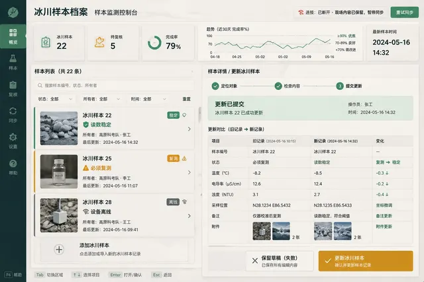Image resolution: width=424 pixels, height=282 pixels.
Task: Click the leaf app logo
Action: 13,12
